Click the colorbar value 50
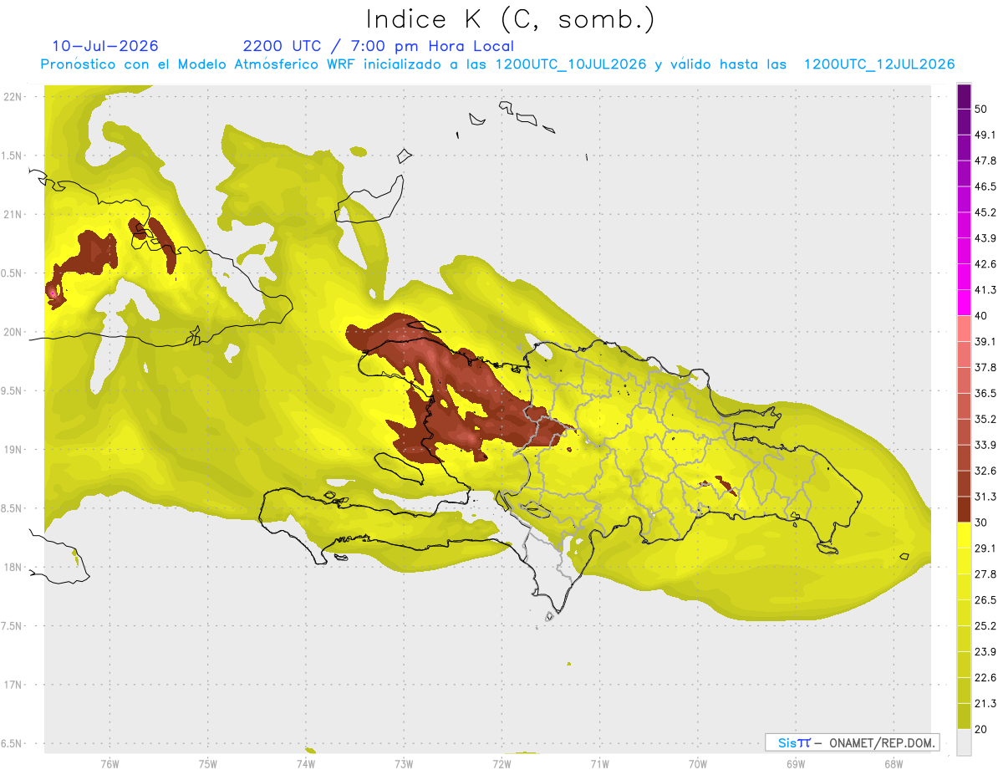 coord(981,110)
